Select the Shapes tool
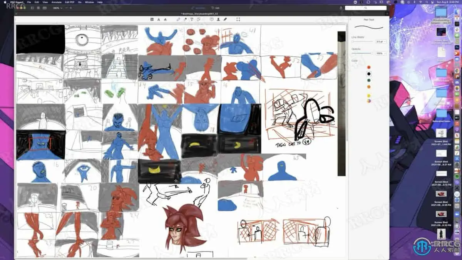Viewport: 462px width, 260px height. [199, 19]
